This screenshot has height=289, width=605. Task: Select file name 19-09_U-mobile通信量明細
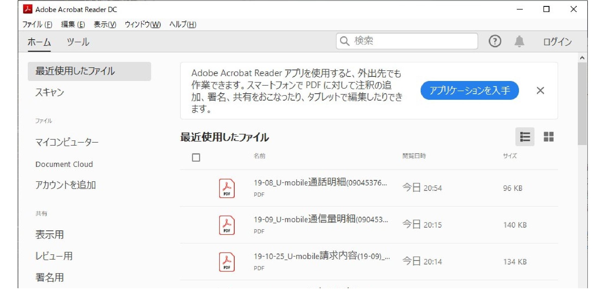(x=321, y=219)
